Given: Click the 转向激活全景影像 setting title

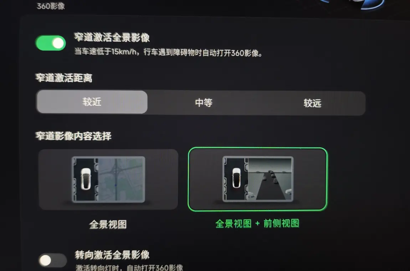Looking at the screenshot, I should (x=112, y=255).
